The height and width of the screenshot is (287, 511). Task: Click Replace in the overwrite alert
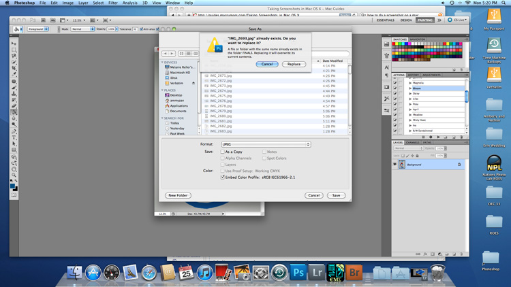(294, 64)
